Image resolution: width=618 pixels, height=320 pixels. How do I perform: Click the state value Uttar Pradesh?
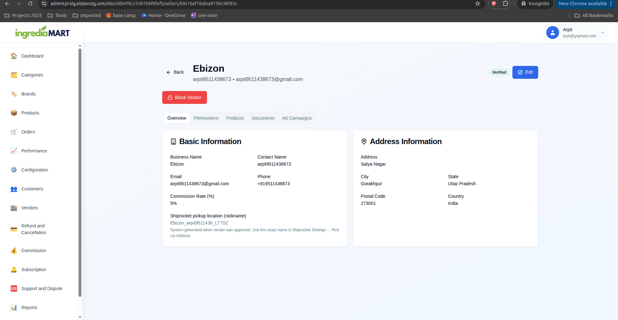462,184
